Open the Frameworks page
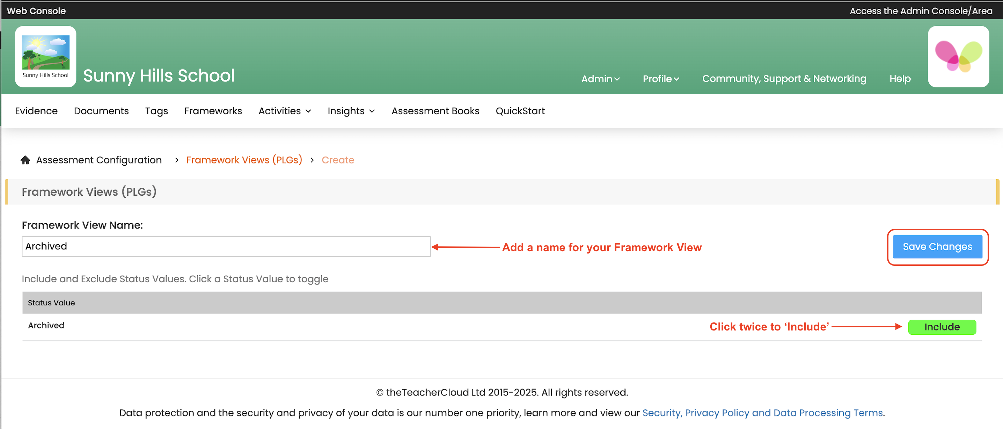 213,111
